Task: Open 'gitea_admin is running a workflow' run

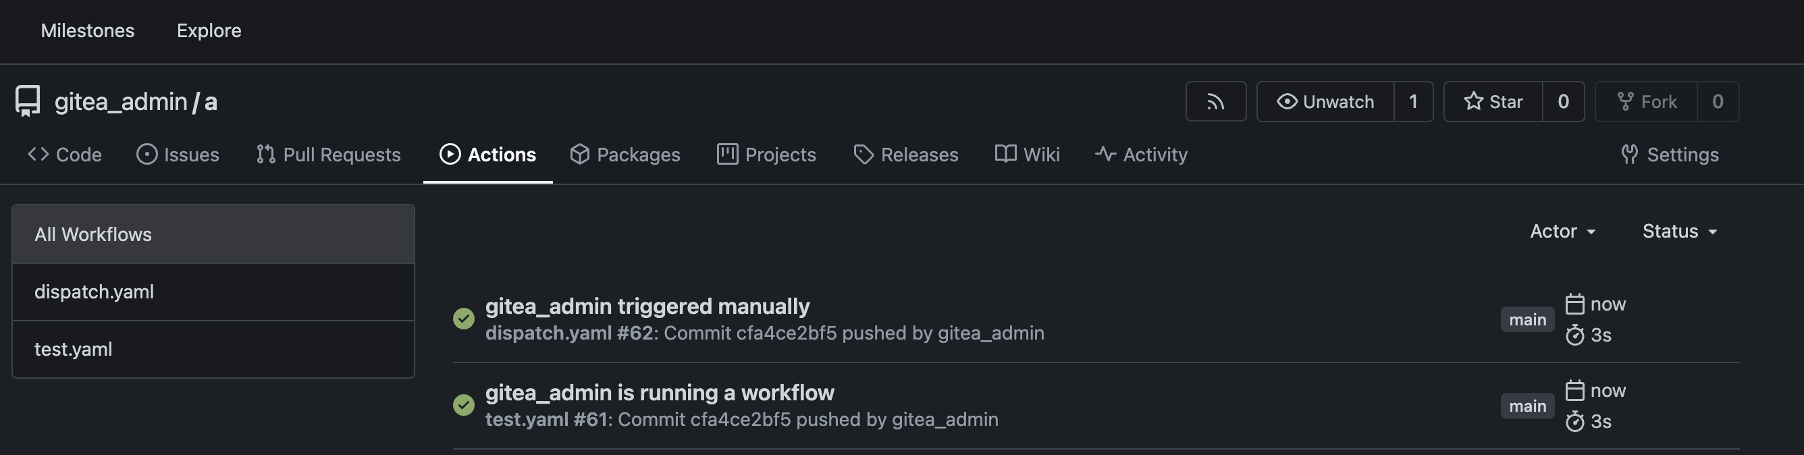Action: (659, 393)
